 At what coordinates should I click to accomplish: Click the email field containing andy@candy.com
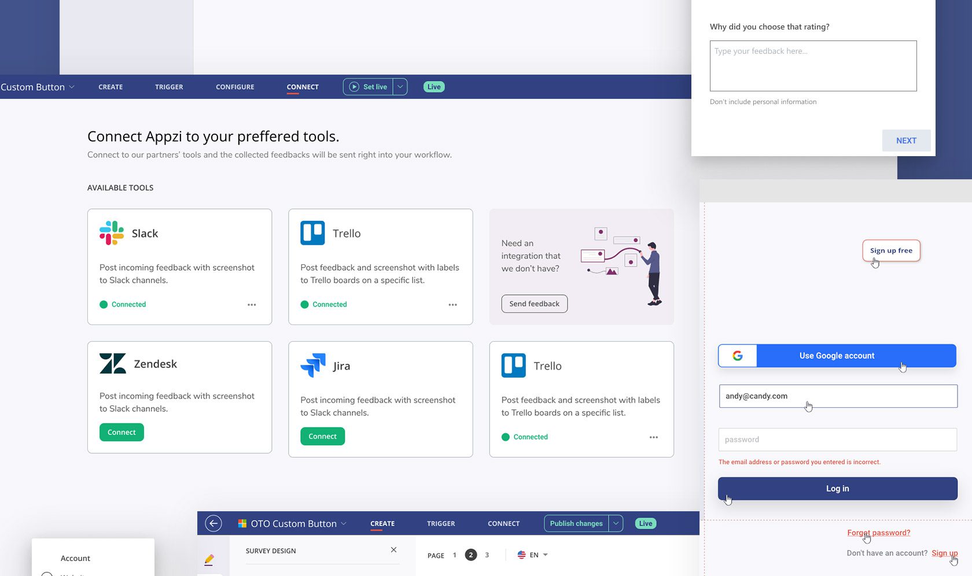click(x=838, y=396)
